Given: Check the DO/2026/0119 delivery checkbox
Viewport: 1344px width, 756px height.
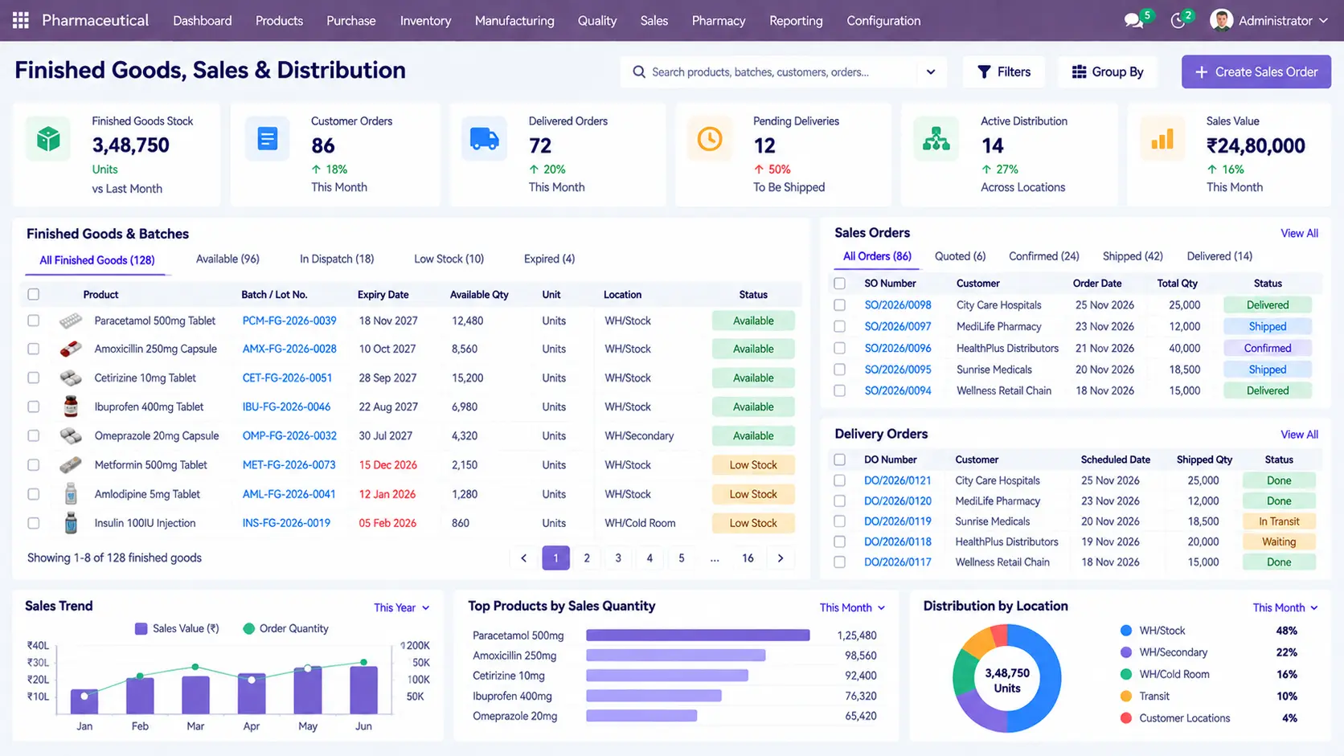Looking at the screenshot, I should (839, 521).
